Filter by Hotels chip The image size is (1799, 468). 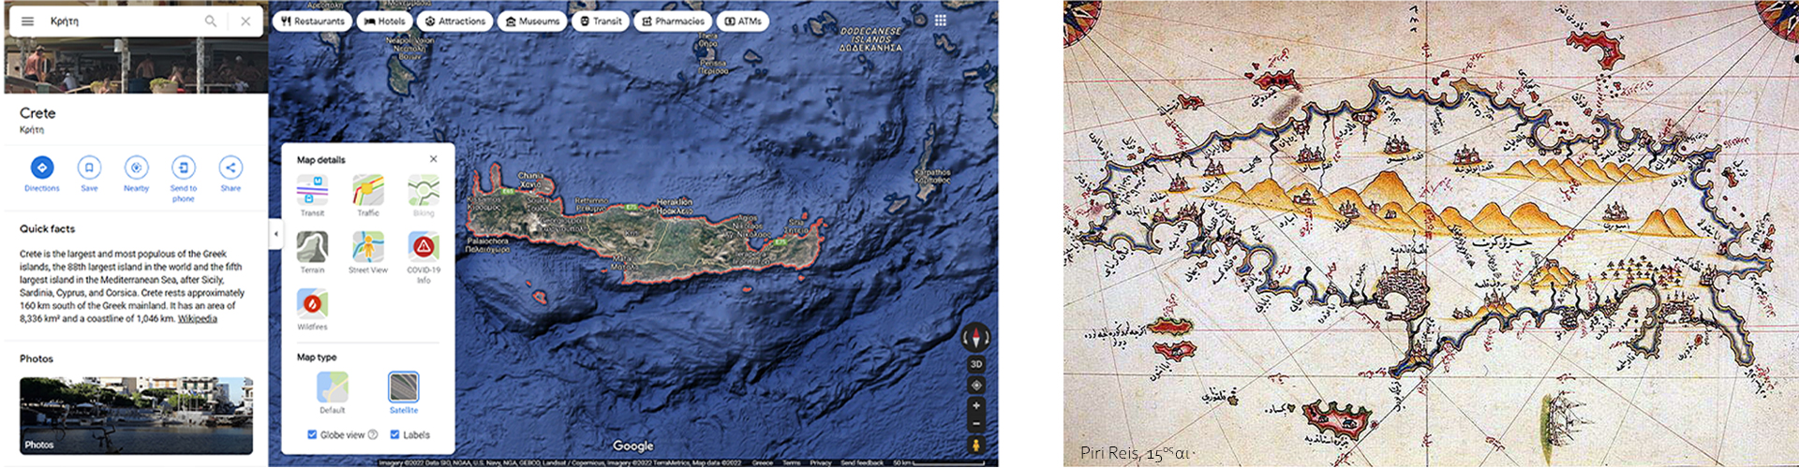point(384,21)
